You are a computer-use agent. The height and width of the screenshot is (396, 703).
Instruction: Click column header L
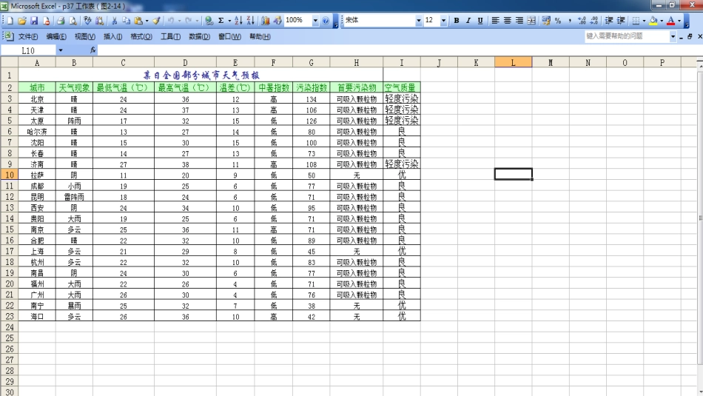pos(513,63)
